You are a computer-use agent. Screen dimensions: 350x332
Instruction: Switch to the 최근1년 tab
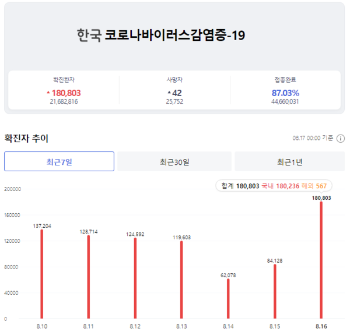point(289,161)
